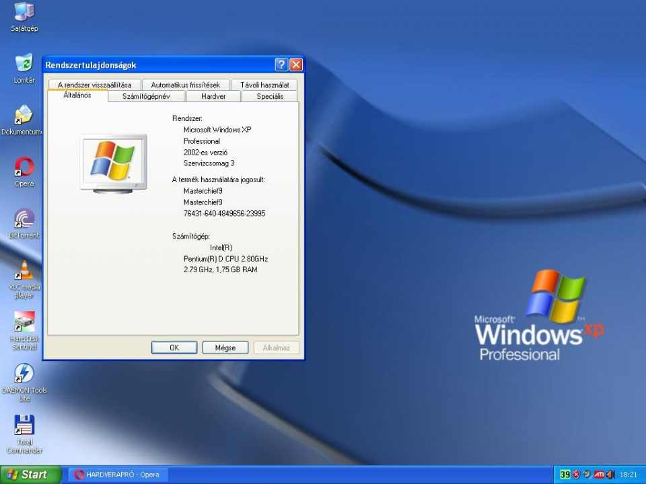This screenshot has height=484, width=646.
Task: Select the BitTorrent desktop shortcut
Action: [24, 224]
